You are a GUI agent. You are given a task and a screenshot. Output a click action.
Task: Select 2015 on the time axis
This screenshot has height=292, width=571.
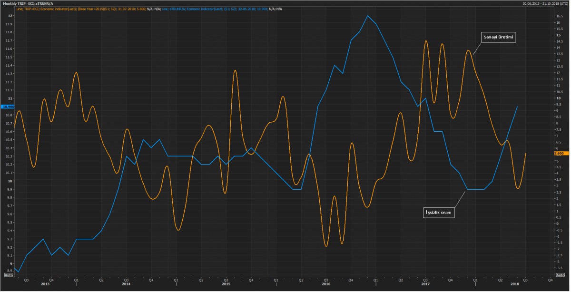[226, 284]
